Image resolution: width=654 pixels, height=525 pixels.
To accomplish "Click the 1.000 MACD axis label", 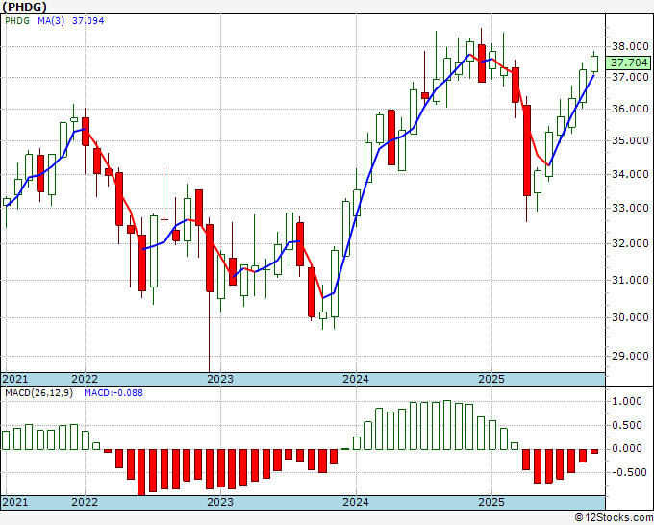I will point(627,402).
